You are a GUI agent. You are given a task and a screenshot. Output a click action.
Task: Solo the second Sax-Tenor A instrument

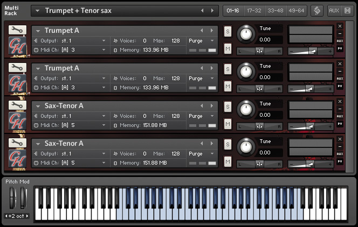coord(228,144)
